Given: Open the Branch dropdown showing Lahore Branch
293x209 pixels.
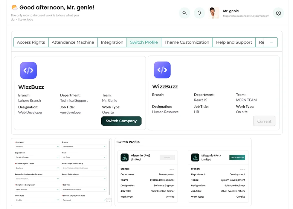Looking at the screenshot, I should tap(84, 147).
